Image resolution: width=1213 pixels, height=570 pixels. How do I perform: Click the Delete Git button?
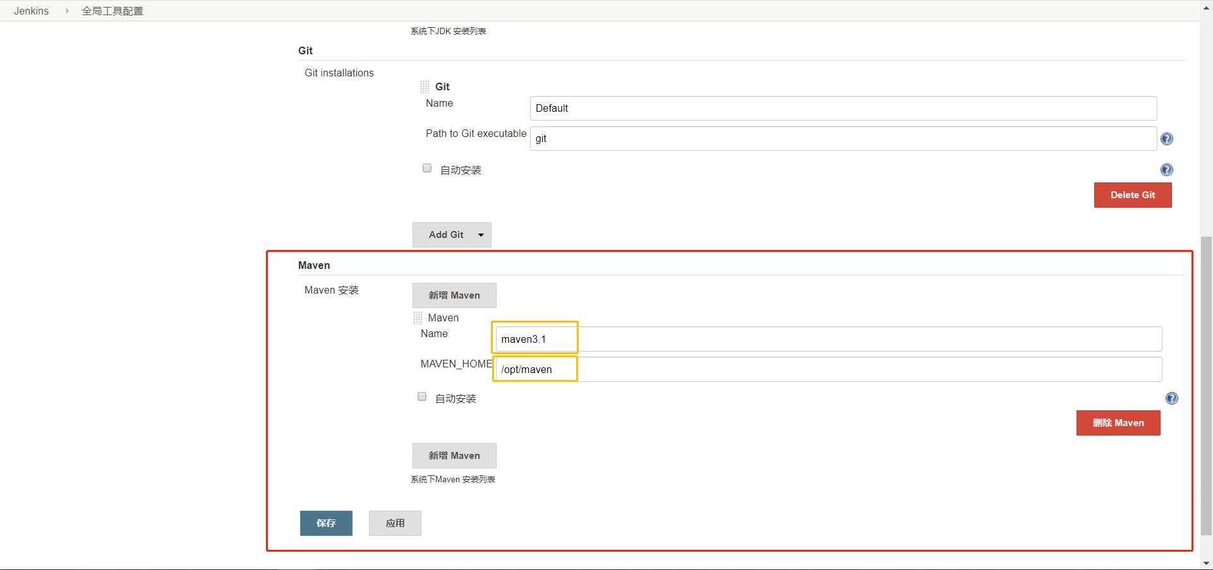click(1133, 195)
